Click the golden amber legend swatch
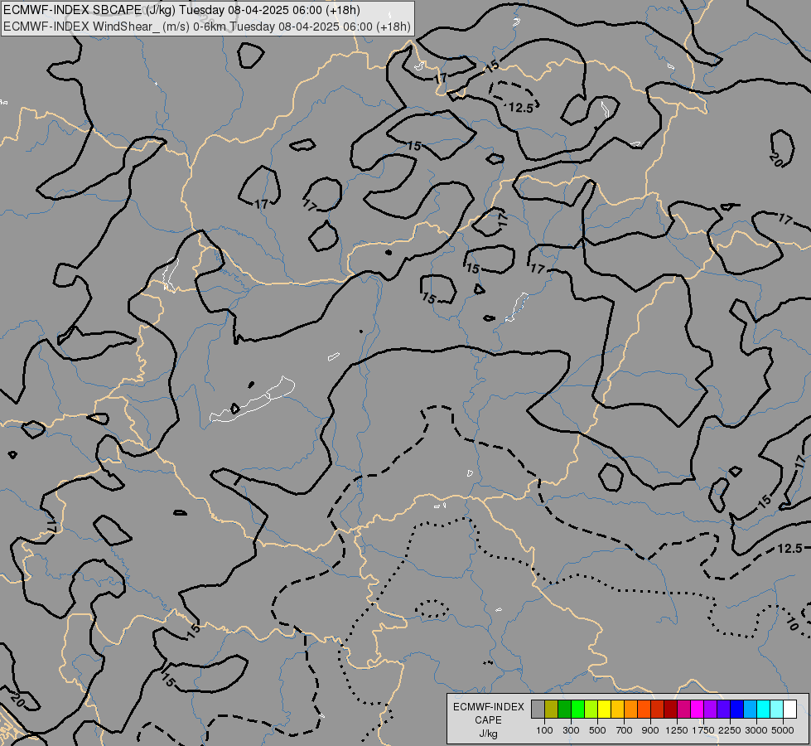 (617, 709)
